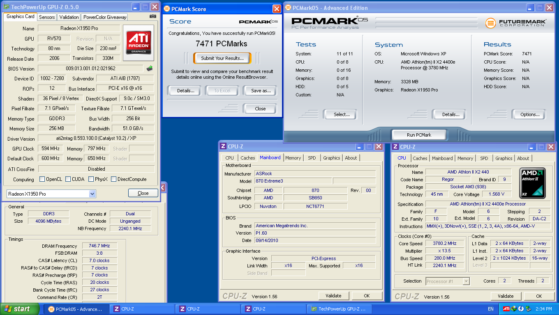Click Save as in PCMark Score dialog

coord(261,91)
